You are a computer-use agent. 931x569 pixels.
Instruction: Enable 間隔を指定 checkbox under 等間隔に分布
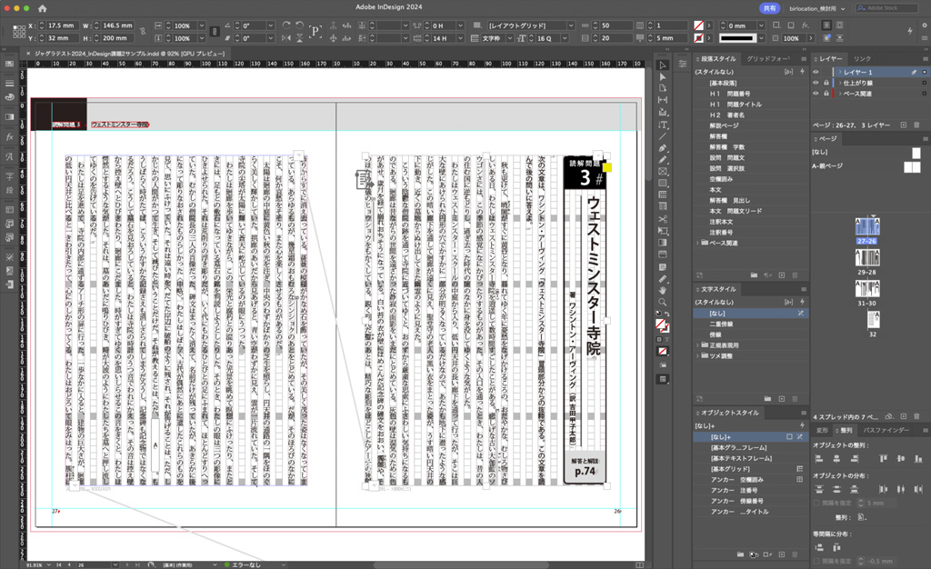[817, 562]
